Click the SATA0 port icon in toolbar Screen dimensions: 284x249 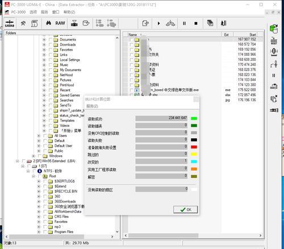pos(10,23)
